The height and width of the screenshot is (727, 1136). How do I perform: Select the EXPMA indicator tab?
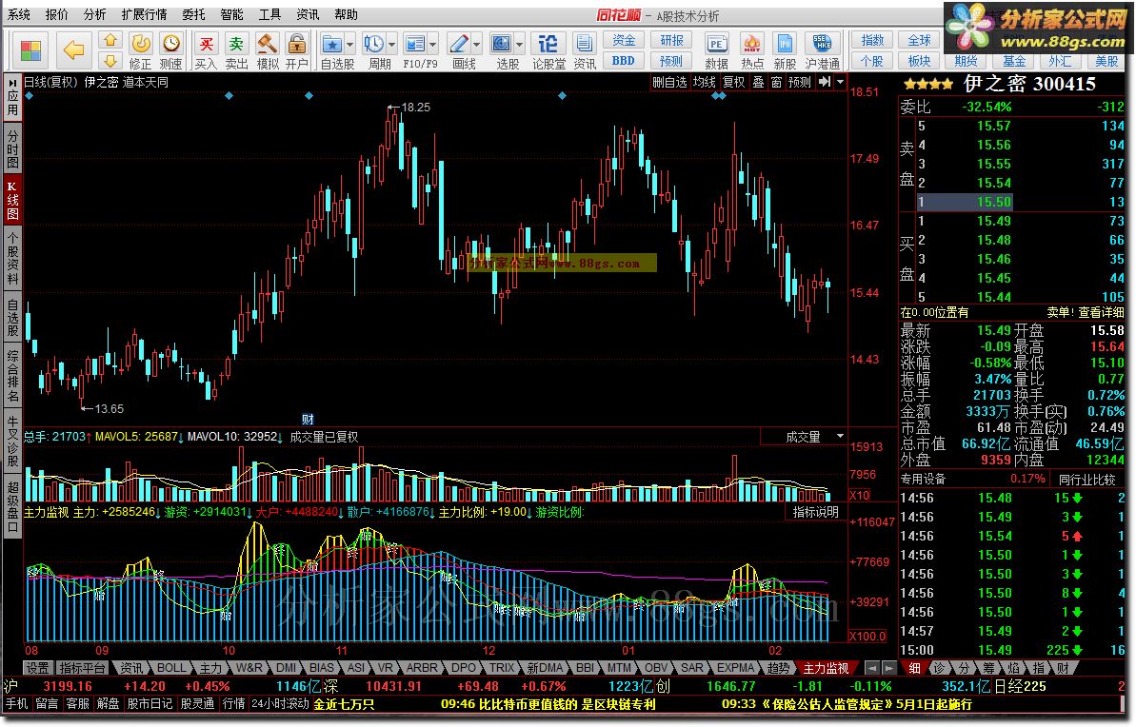click(x=736, y=668)
